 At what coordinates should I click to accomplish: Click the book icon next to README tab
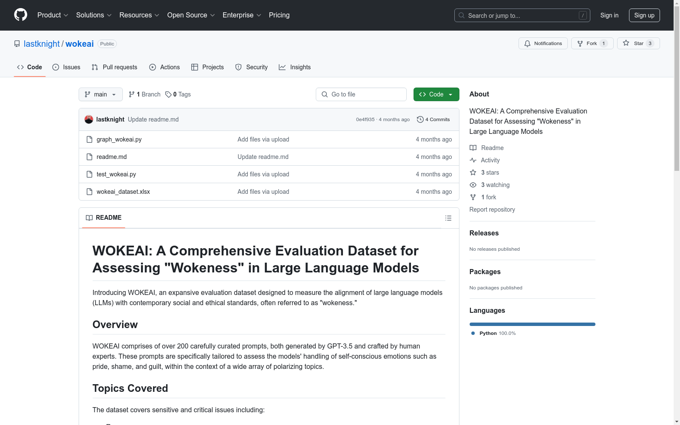89,218
